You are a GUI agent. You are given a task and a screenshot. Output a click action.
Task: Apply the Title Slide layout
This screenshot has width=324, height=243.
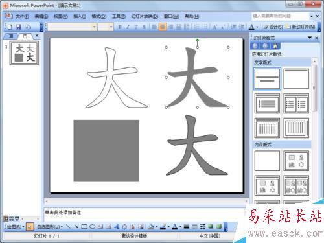tap(267, 78)
